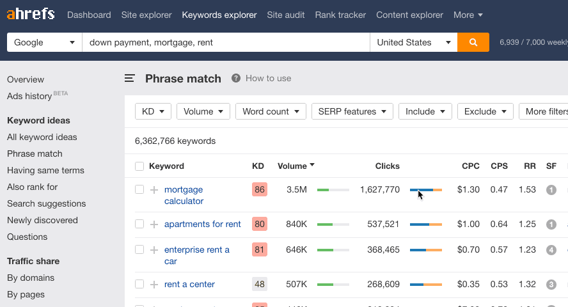The height and width of the screenshot is (307, 568).
Task: Open All keyword ideas in sidebar
Action: coord(42,138)
